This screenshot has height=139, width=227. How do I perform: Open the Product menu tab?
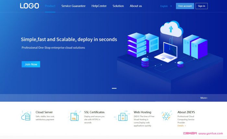[x=50, y=6]
